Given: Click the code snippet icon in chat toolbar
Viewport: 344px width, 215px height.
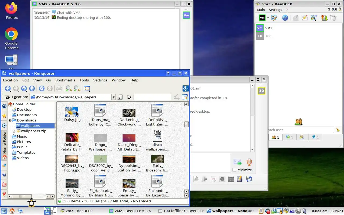Looking at the screenshot, I should coord(213,179).
